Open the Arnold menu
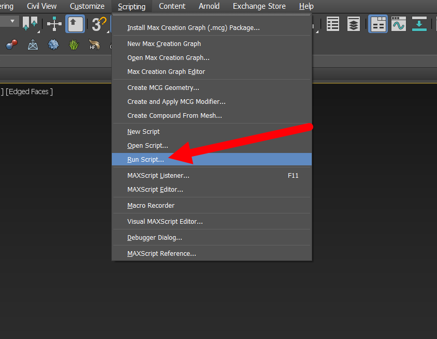Image resolution: width=437 pixels, height=339 pixels. pos(209,6)
